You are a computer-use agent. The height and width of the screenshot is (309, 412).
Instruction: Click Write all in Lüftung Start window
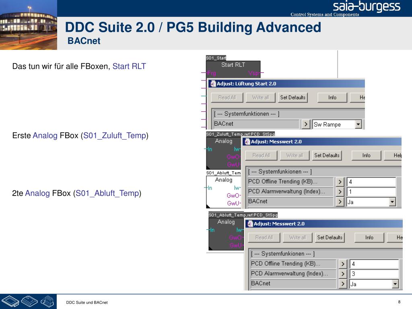[x=260, y=97]
